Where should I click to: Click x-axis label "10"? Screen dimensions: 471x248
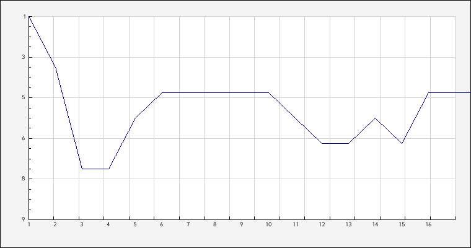pyautogui.click(x=268, y=224)
